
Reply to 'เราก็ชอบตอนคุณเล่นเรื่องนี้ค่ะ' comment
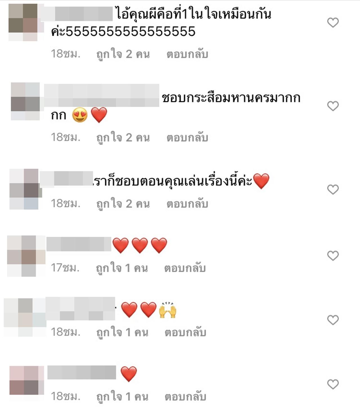point(187,204)
